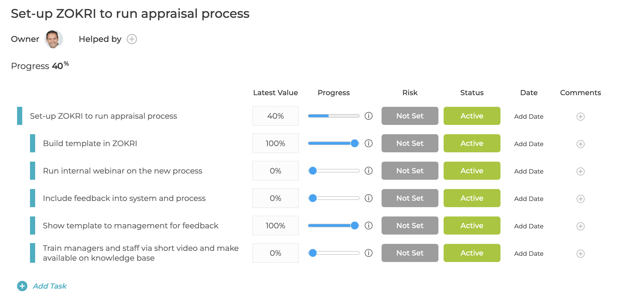Click slider handle for Include feedback row
The width and height of the screenshot is (623, 300).
pos(313,198)
